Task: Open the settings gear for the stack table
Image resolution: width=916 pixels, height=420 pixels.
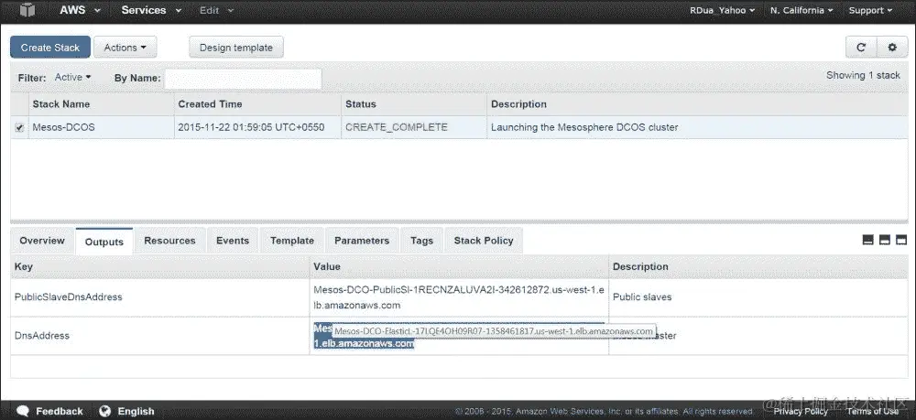Action: pos(892,48)
